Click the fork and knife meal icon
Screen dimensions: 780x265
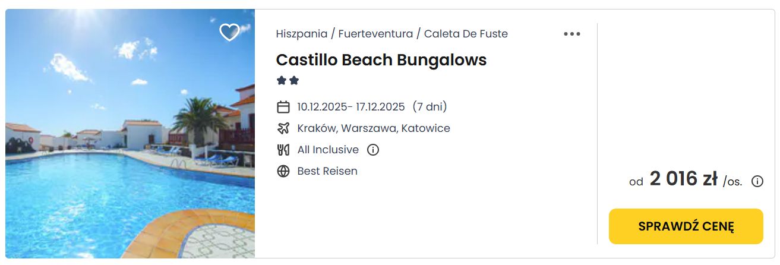283,150
